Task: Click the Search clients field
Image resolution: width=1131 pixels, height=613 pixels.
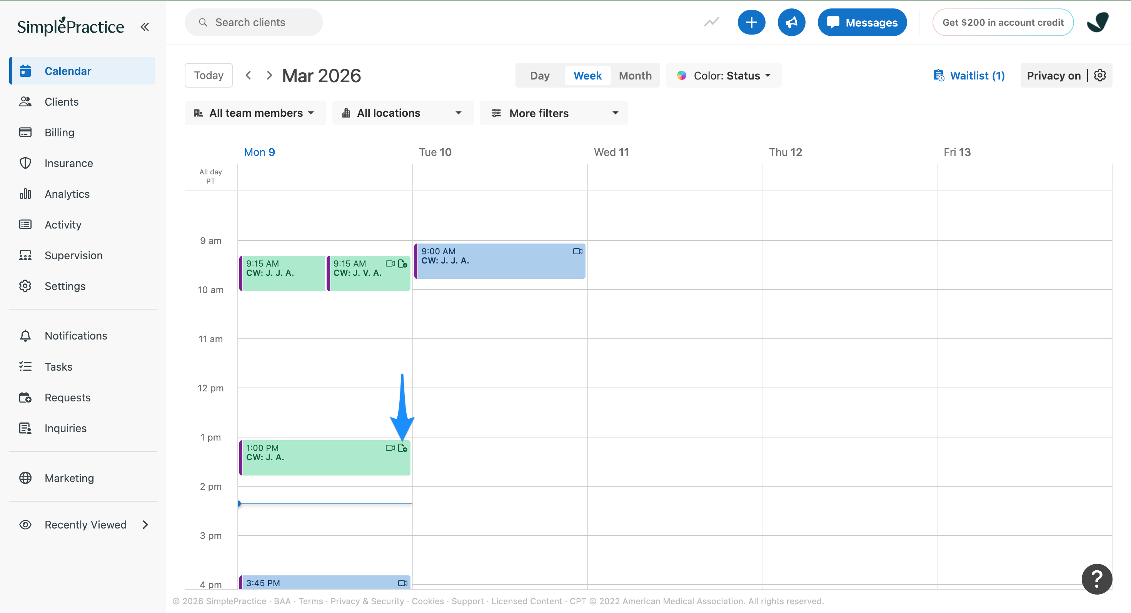Action: click(x=254, y=22)
